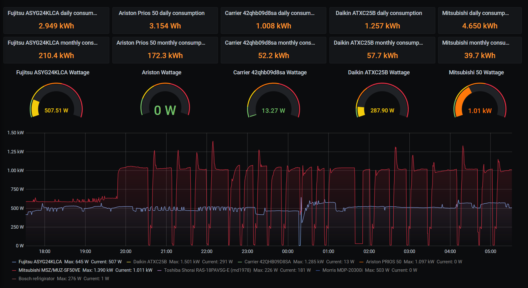Toggle Mitsubishi MSZ/MUZ-SF50VE series in legend

pos(49,270)
